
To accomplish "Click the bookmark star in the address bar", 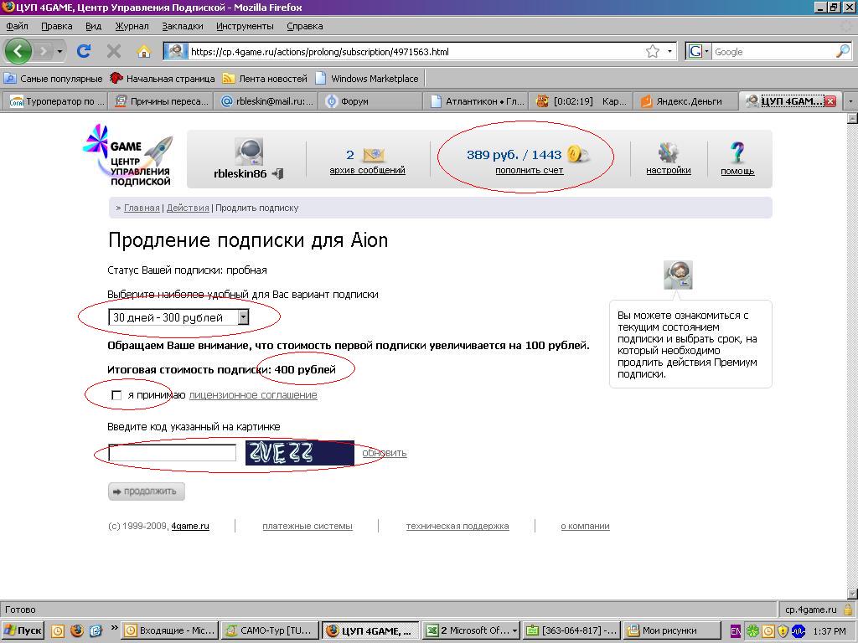I will pos(652,51).
